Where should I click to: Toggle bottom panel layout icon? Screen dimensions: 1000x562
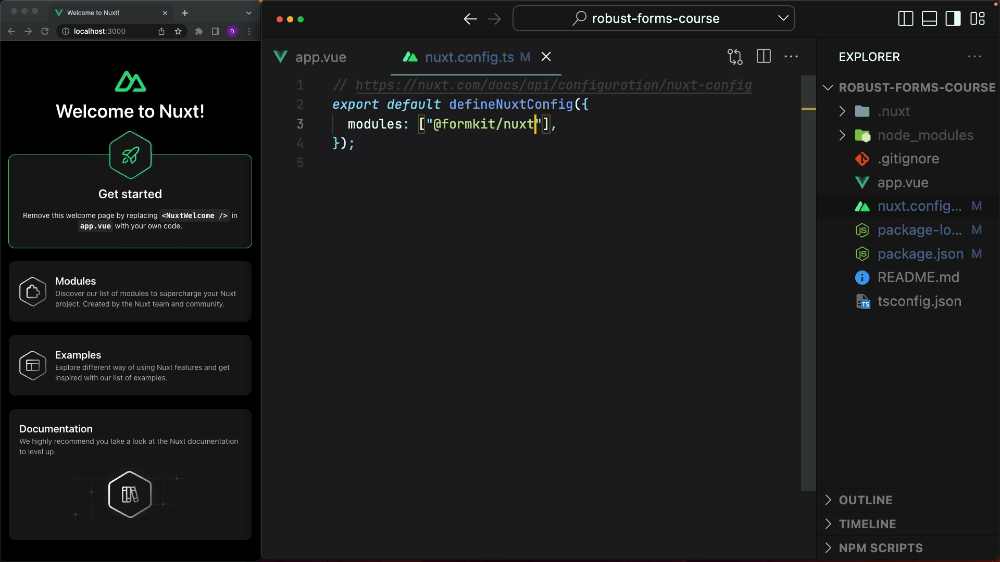[930, 19]
